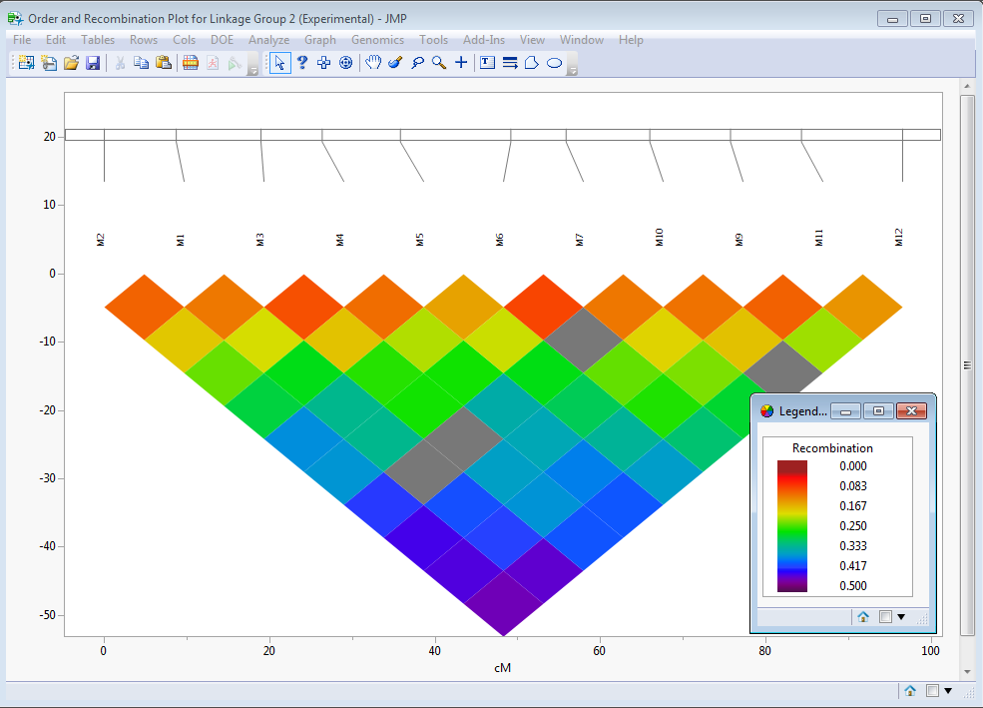Open the Tables menu
The image size is (983, 708).
(x=98, y=40)
